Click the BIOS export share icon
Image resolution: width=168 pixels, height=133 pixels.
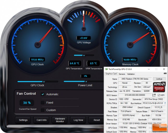154,95
